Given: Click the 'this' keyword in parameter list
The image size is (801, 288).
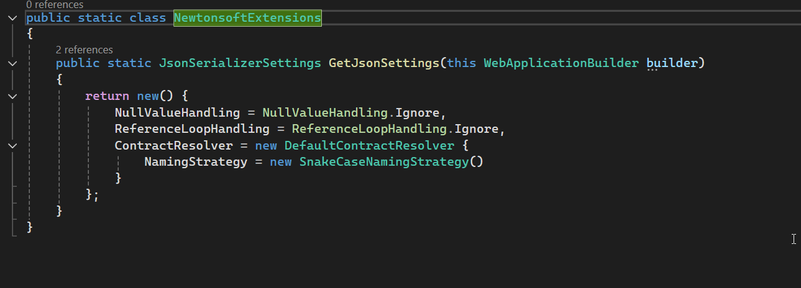Looking at the screenshot, I should pyautogui.click(x=461, y=63).
